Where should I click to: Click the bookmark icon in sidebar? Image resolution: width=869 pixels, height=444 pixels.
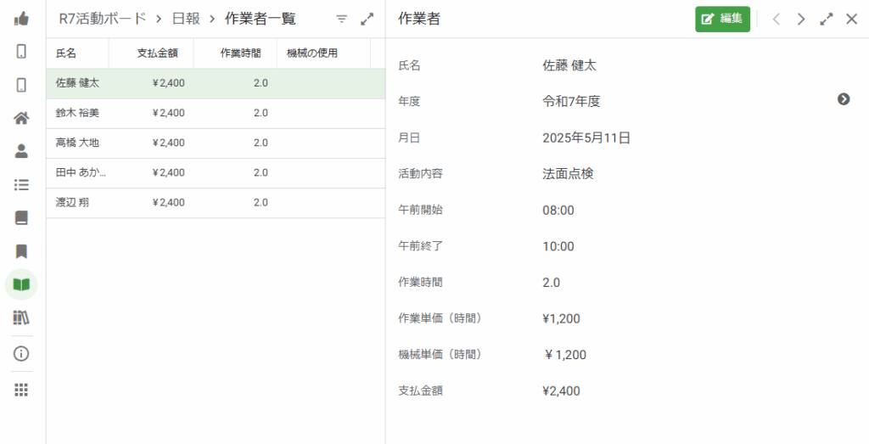click(x=21, y=251)
